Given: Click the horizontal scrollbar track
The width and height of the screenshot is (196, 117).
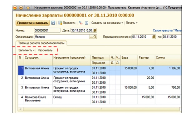Looking at the screenshot, I should (x=101, y=109).
